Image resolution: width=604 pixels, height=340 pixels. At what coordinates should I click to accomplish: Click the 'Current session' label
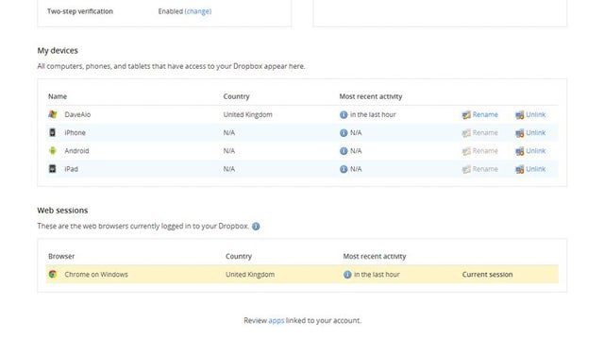[487, 275]
